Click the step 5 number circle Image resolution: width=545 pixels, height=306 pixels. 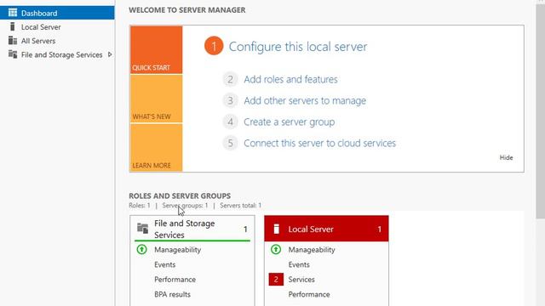[x=230, y=144]
